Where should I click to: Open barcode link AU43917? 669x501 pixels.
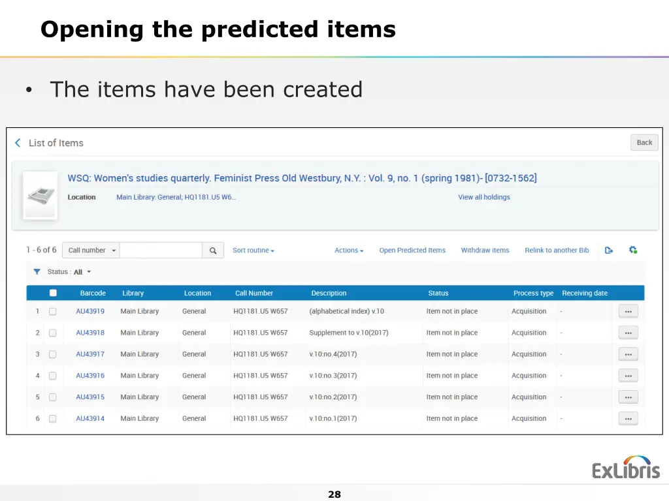click(x=90, y=354)
